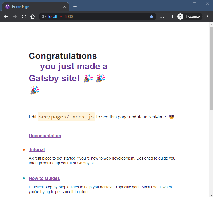Click the sunglasses emoji after real-time
Screen dimensions: 213x197
coord(171,117)
